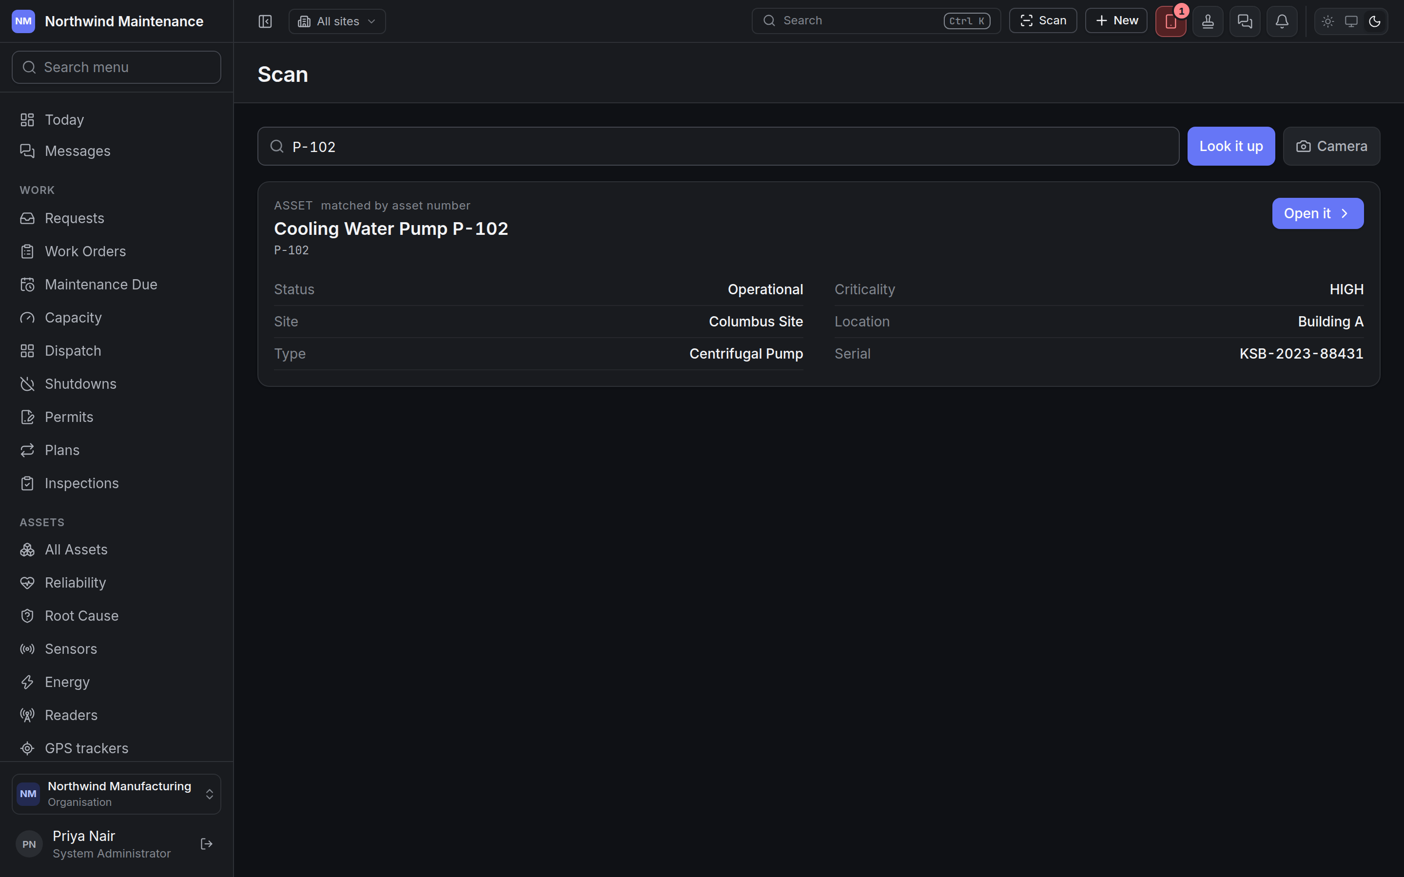Open Inspections in sidebar
Image resolution: width=1404 pixels, height=877 pixels.
point(117,482)
